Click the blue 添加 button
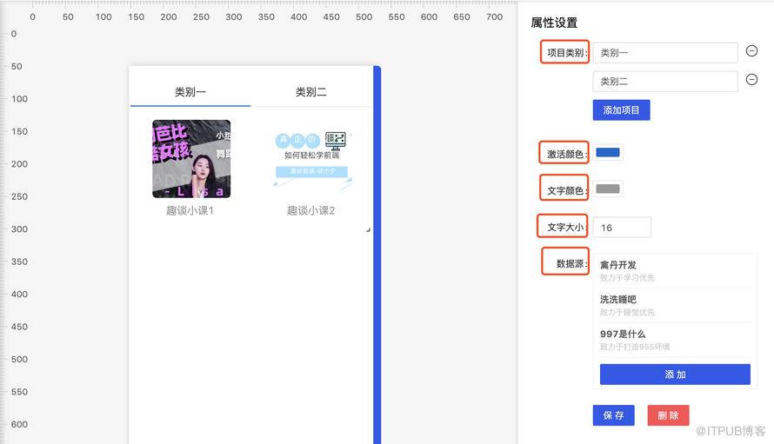774x444 pixels. click(x=675, y=374)
